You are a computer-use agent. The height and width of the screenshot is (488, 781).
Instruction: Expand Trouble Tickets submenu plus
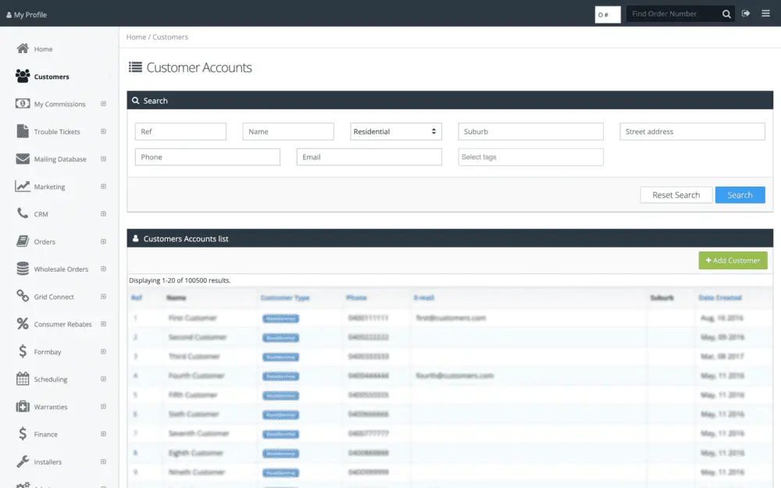click(103, 131)
